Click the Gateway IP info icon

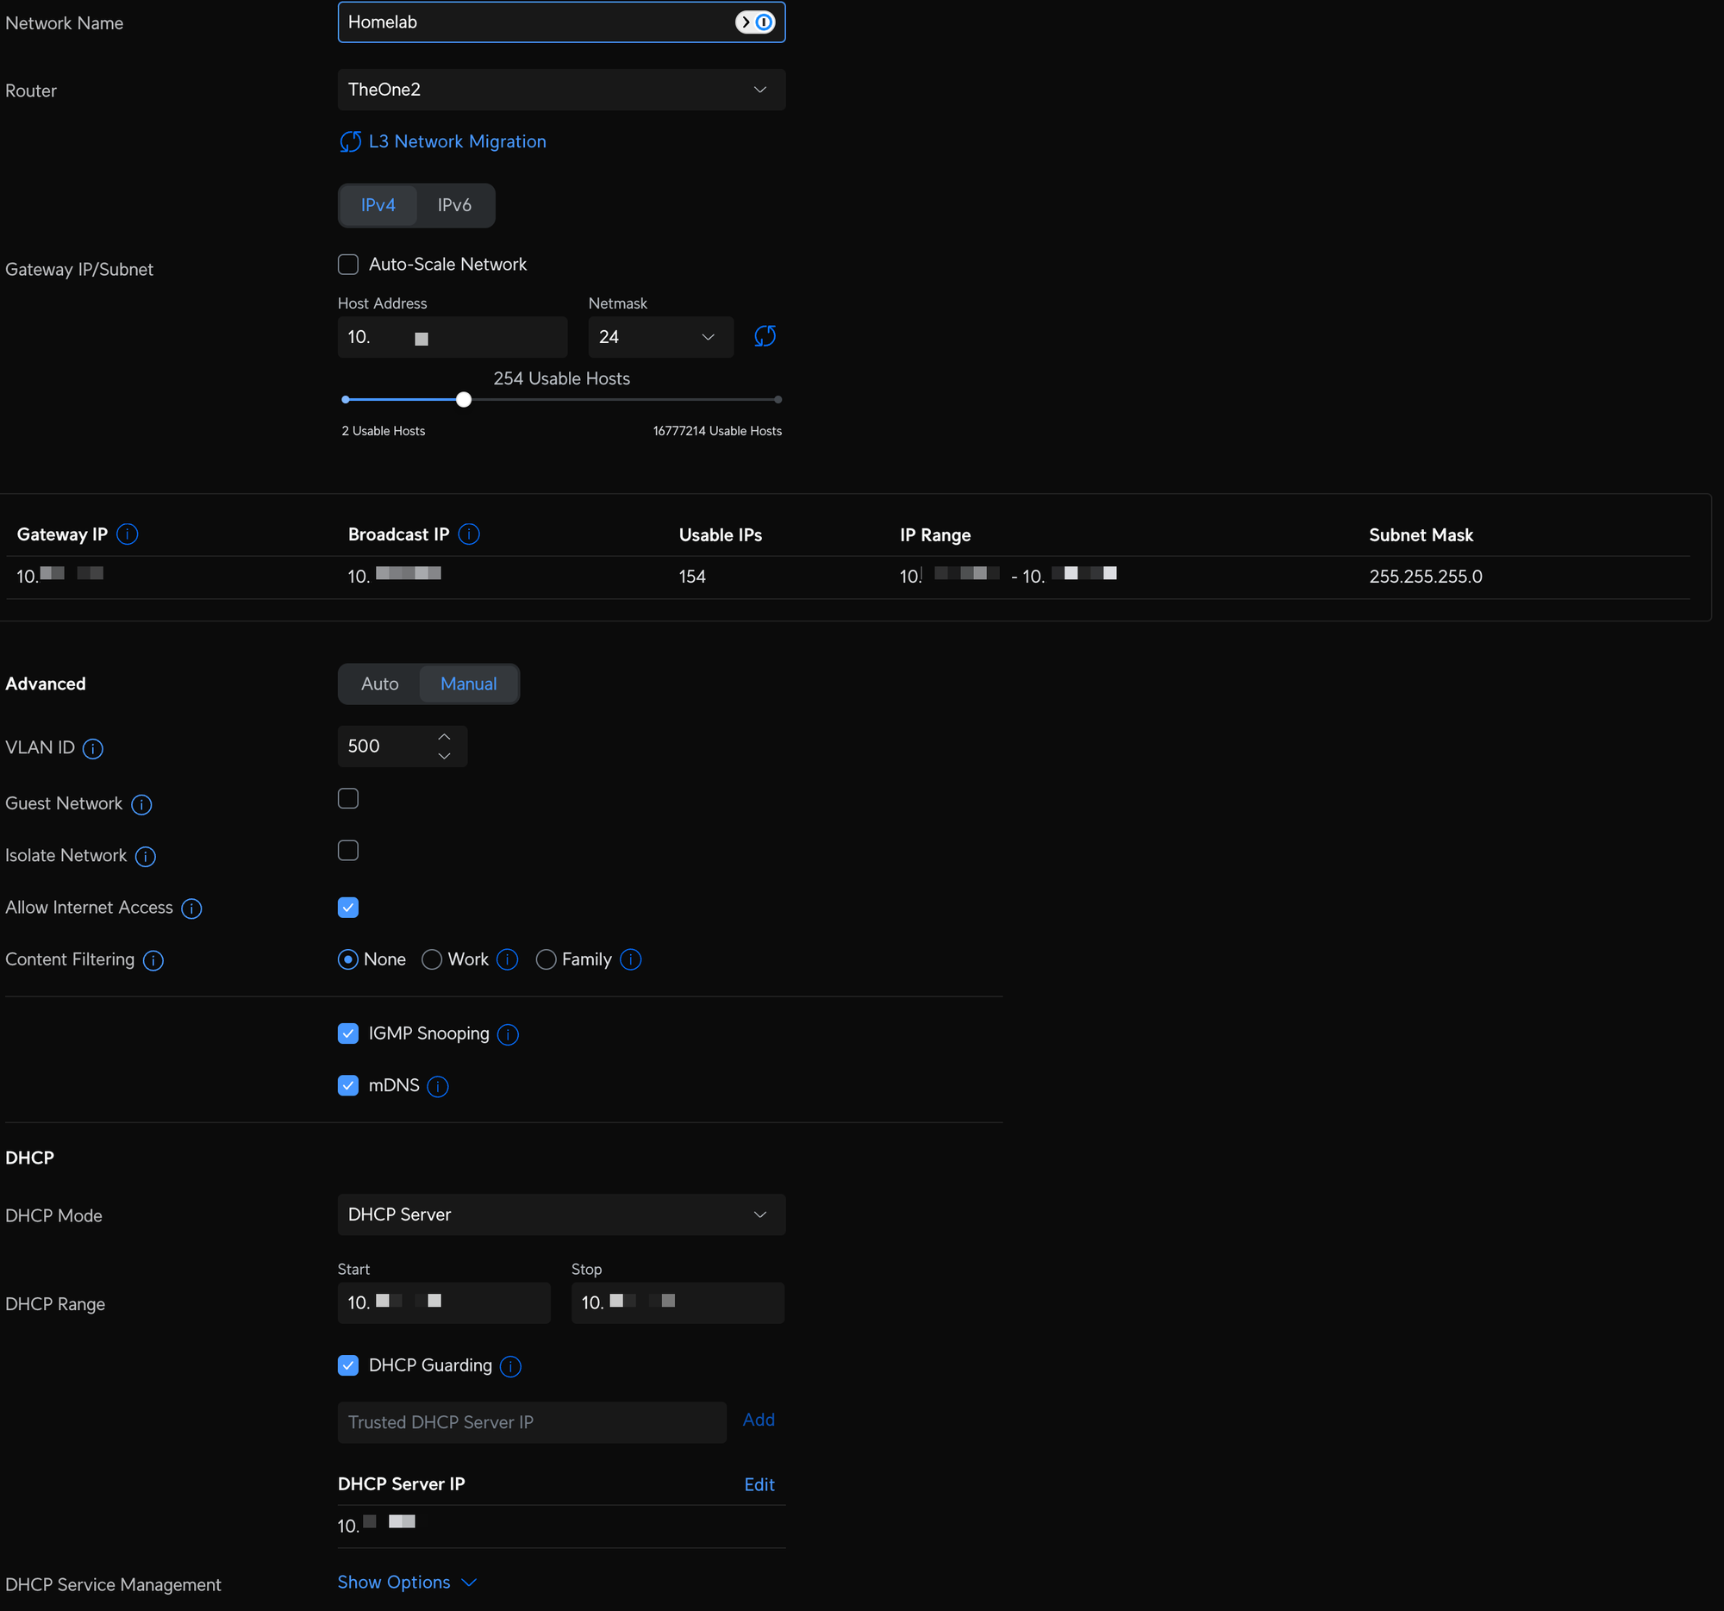(128, 534)
